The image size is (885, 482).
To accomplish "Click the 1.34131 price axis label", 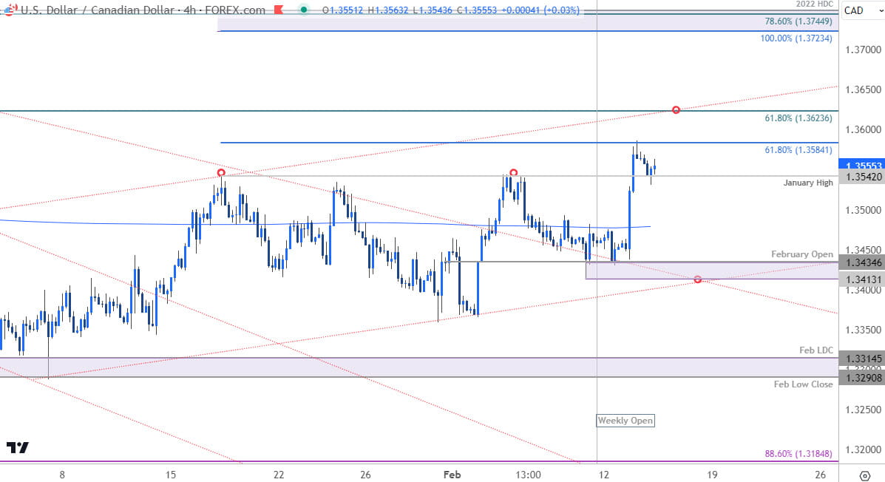I will 862,279.
